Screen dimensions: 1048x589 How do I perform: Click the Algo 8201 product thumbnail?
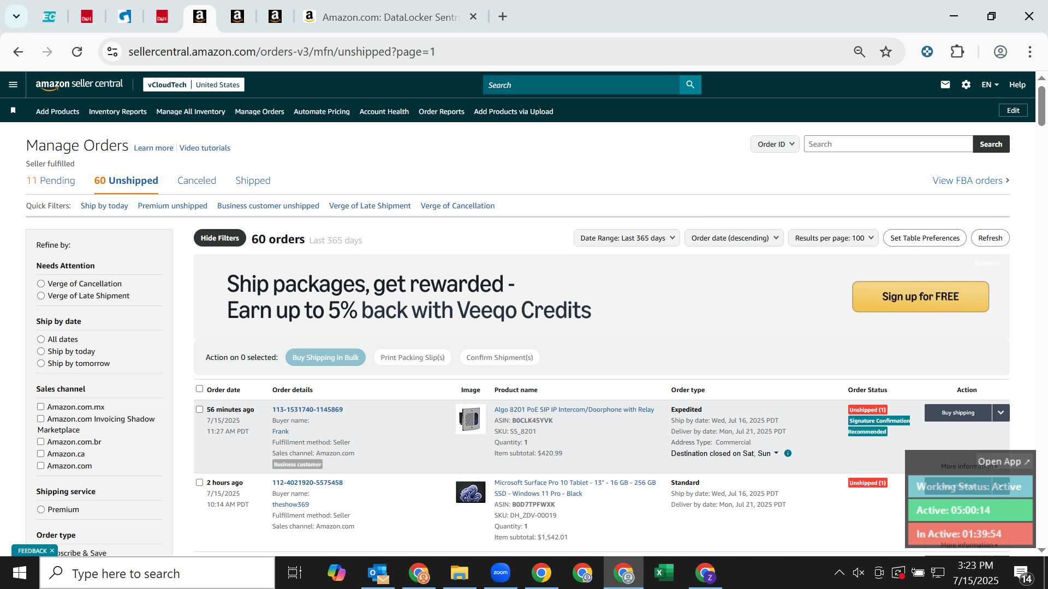coord(471,419)
